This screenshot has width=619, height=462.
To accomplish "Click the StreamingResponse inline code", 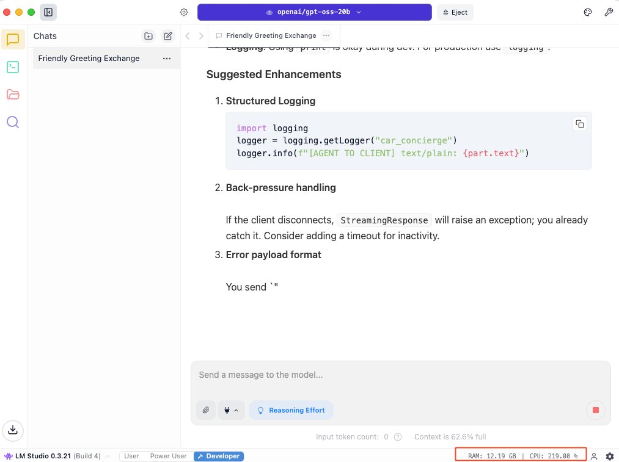I will coord(384,220).
